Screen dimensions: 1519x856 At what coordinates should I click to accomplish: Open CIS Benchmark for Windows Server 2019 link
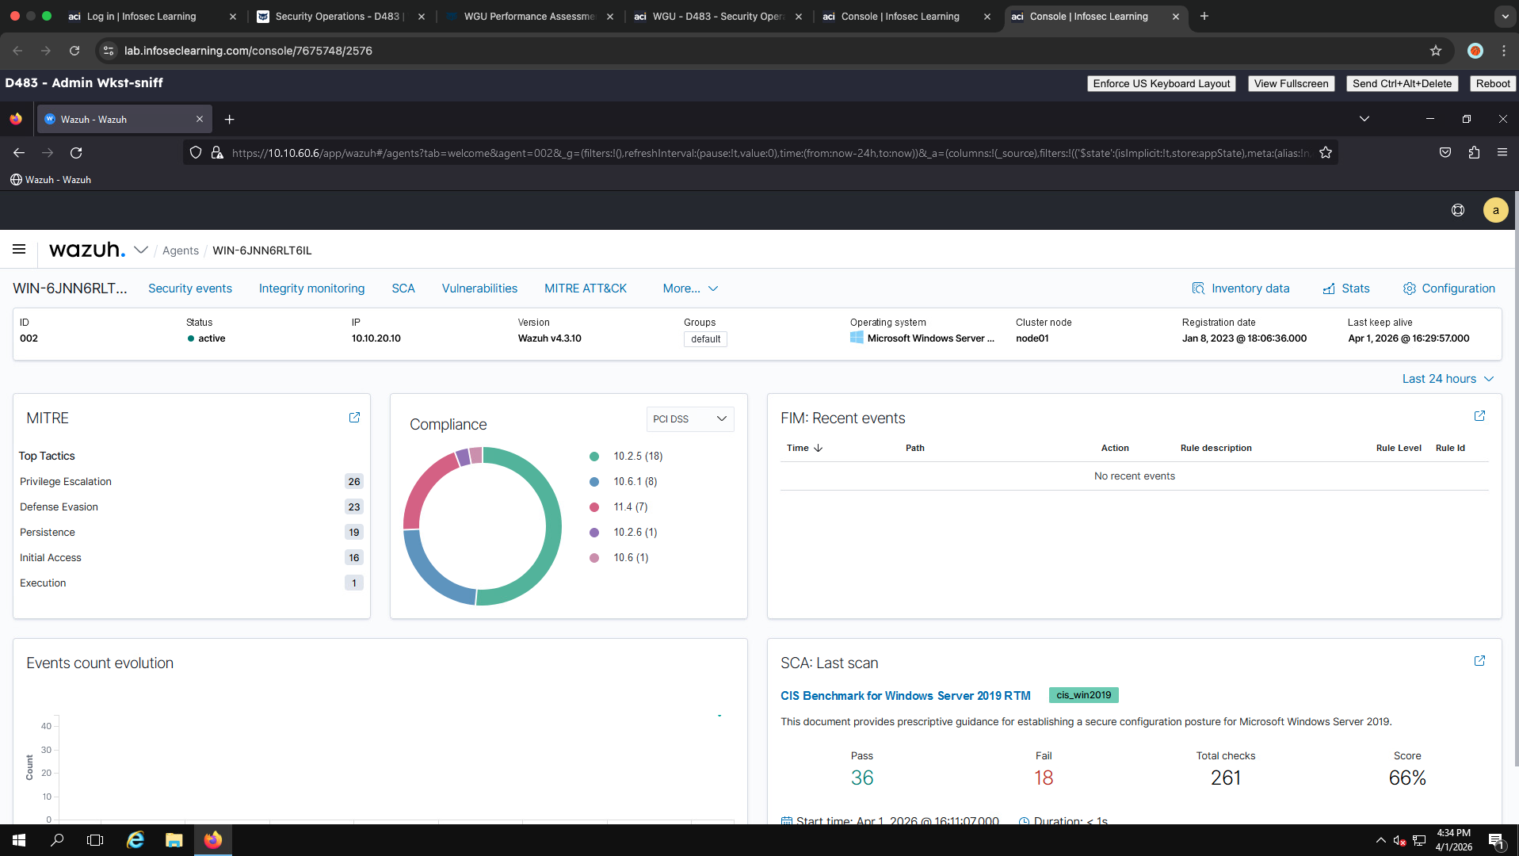(x=905, y=695)
